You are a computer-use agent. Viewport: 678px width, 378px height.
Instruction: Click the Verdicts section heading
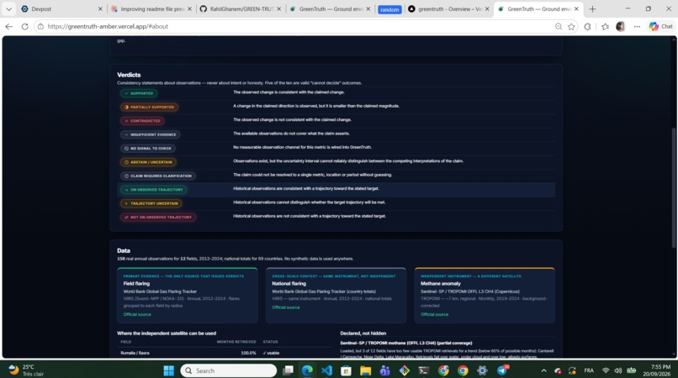(129, 75)
